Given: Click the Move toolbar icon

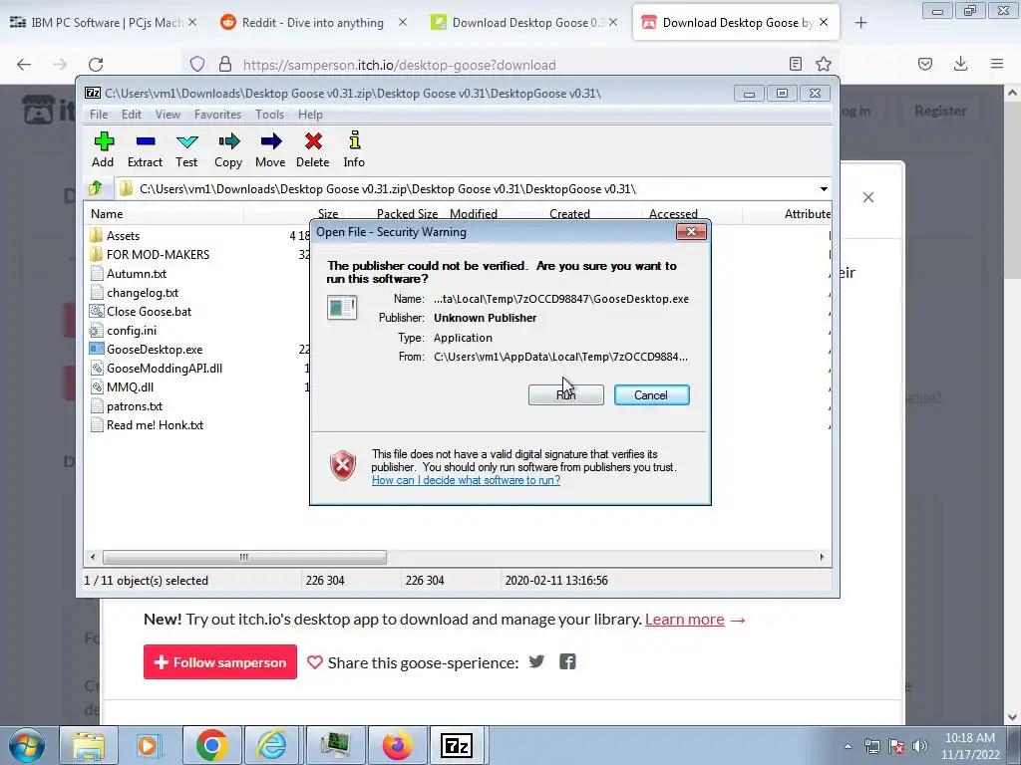Looking at the screenshot, I should [270, 149].
